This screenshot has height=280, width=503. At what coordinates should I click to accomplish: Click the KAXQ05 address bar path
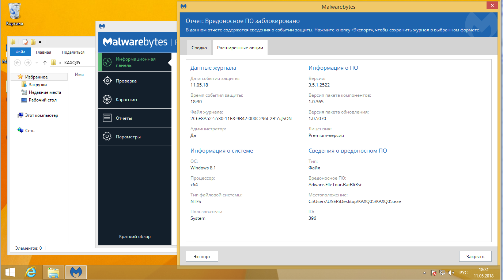(x=72, y=63)
